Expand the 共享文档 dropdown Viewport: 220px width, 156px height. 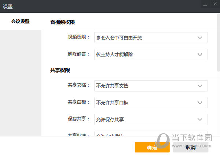[151, 86]
